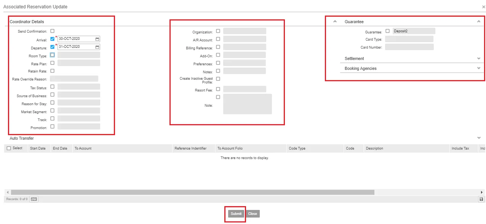This screenshot has width=486, height=224.
Task: Toggle the Add-On checkbox
Action: click(218, 55)
